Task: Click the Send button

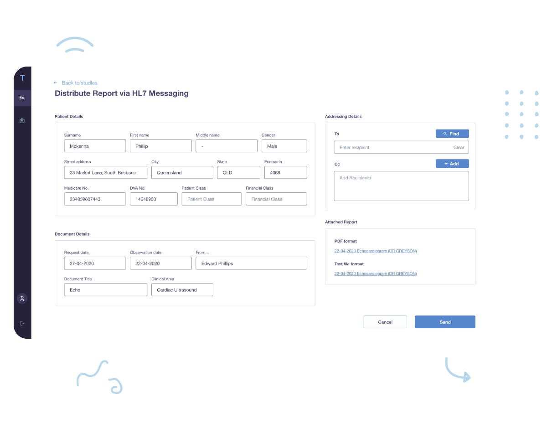Action: tap(445, 322)
